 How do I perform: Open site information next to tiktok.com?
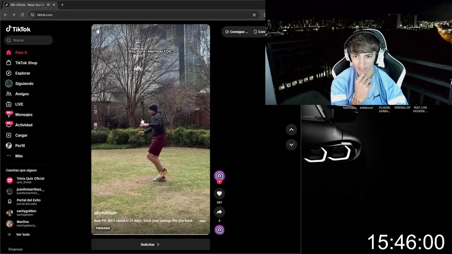pyautogui.click(x=32, y=15)
